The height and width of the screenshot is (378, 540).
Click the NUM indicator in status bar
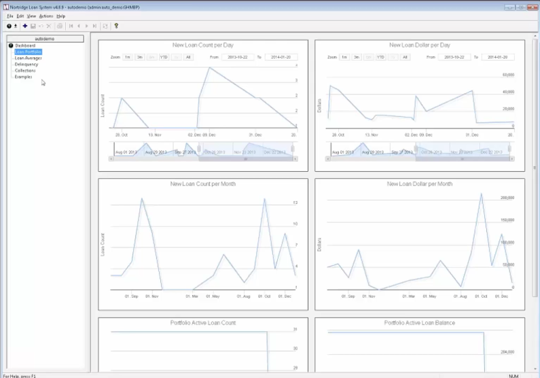514,376
